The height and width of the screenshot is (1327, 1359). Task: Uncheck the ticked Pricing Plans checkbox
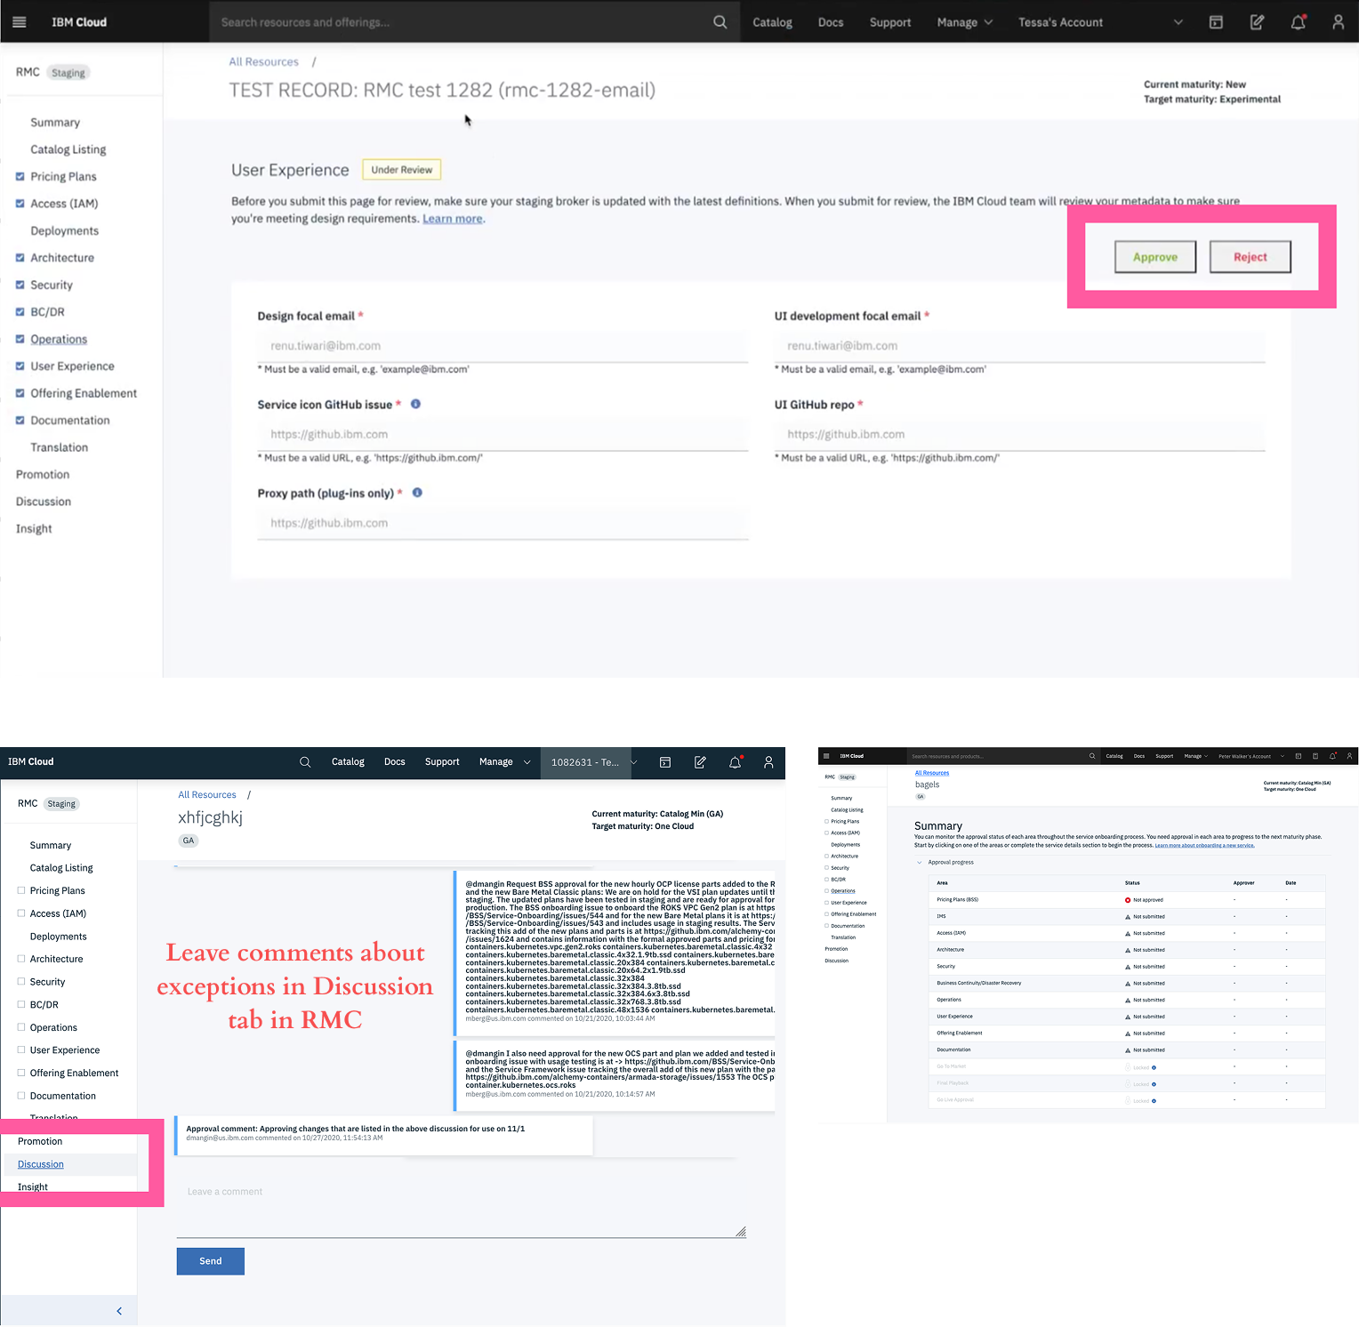(x=20, y=177)
